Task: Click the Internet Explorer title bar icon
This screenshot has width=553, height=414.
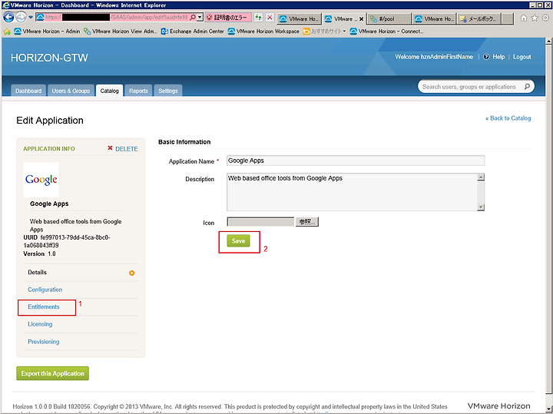Action: 5,5
